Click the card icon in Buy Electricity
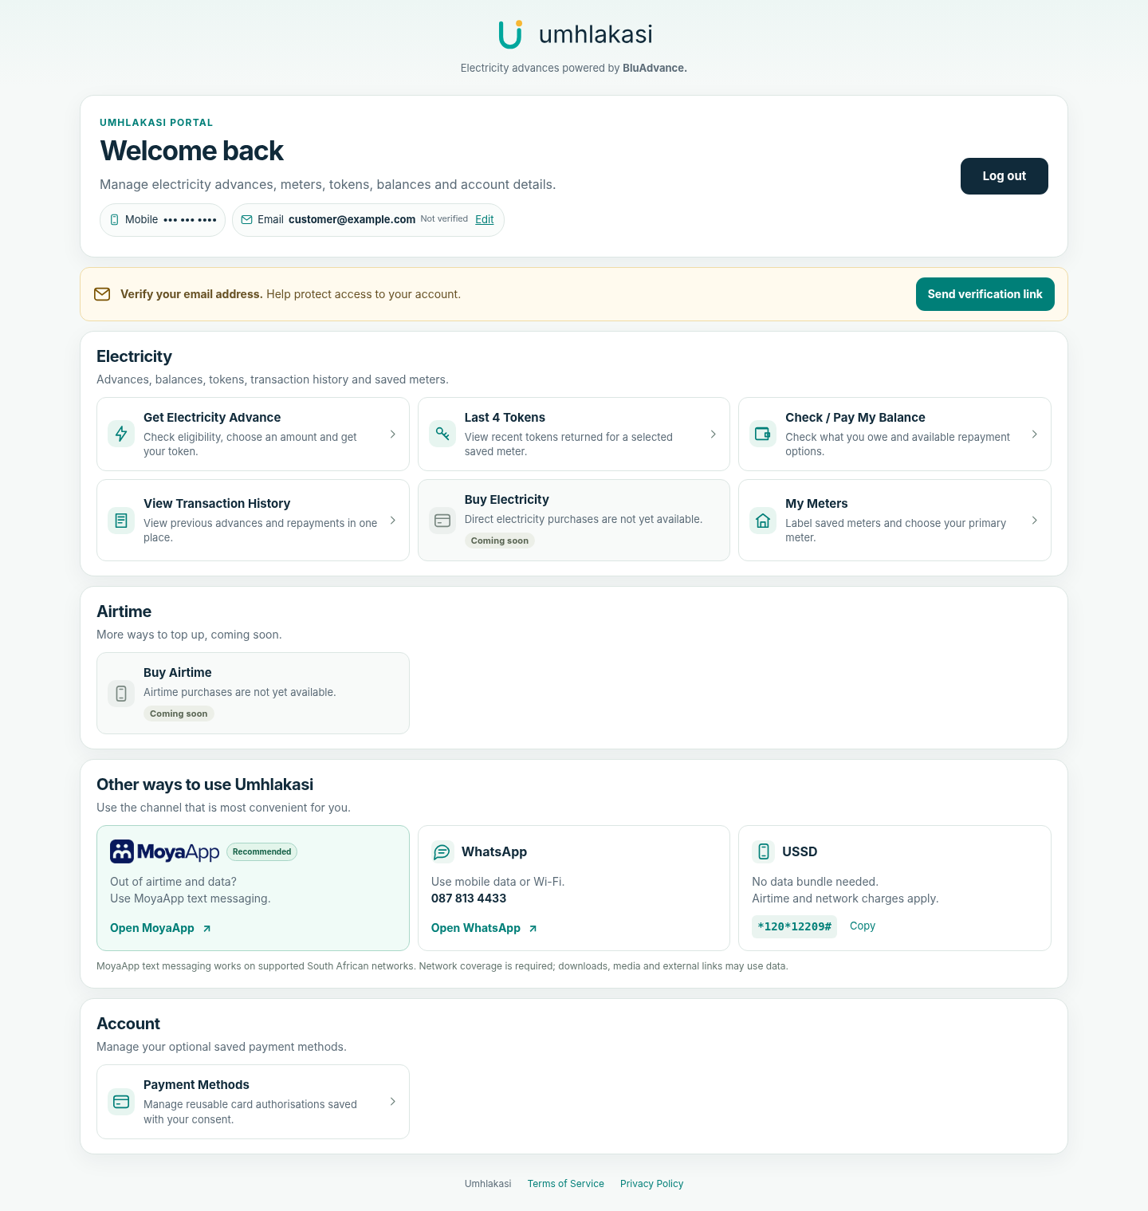The height and width of the screenshot is (1211, 1148). 442,521
